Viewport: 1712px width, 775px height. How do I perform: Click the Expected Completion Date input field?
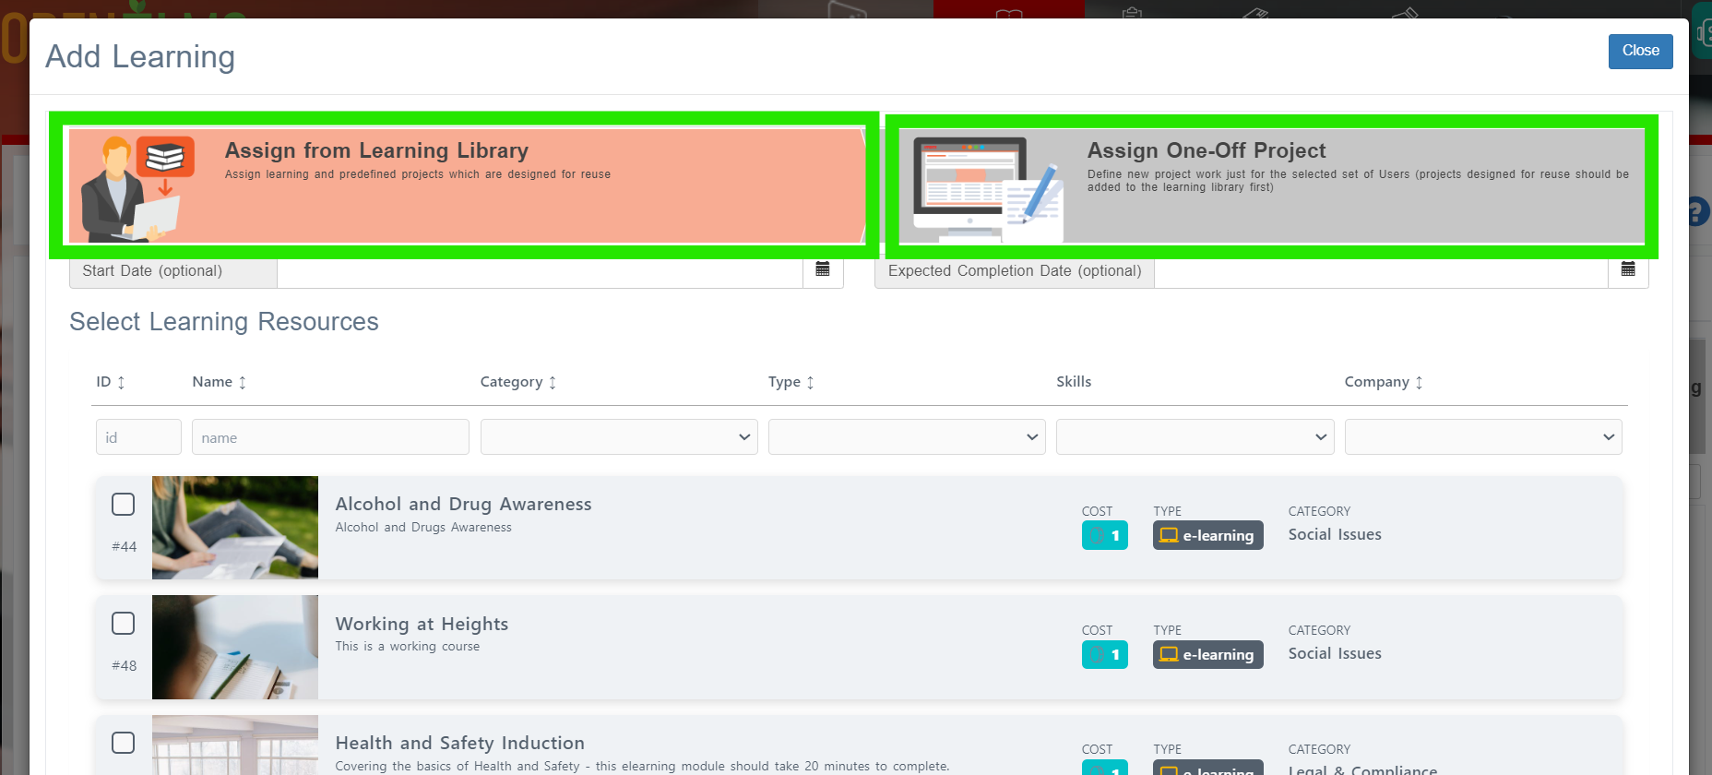[1381, 270]
